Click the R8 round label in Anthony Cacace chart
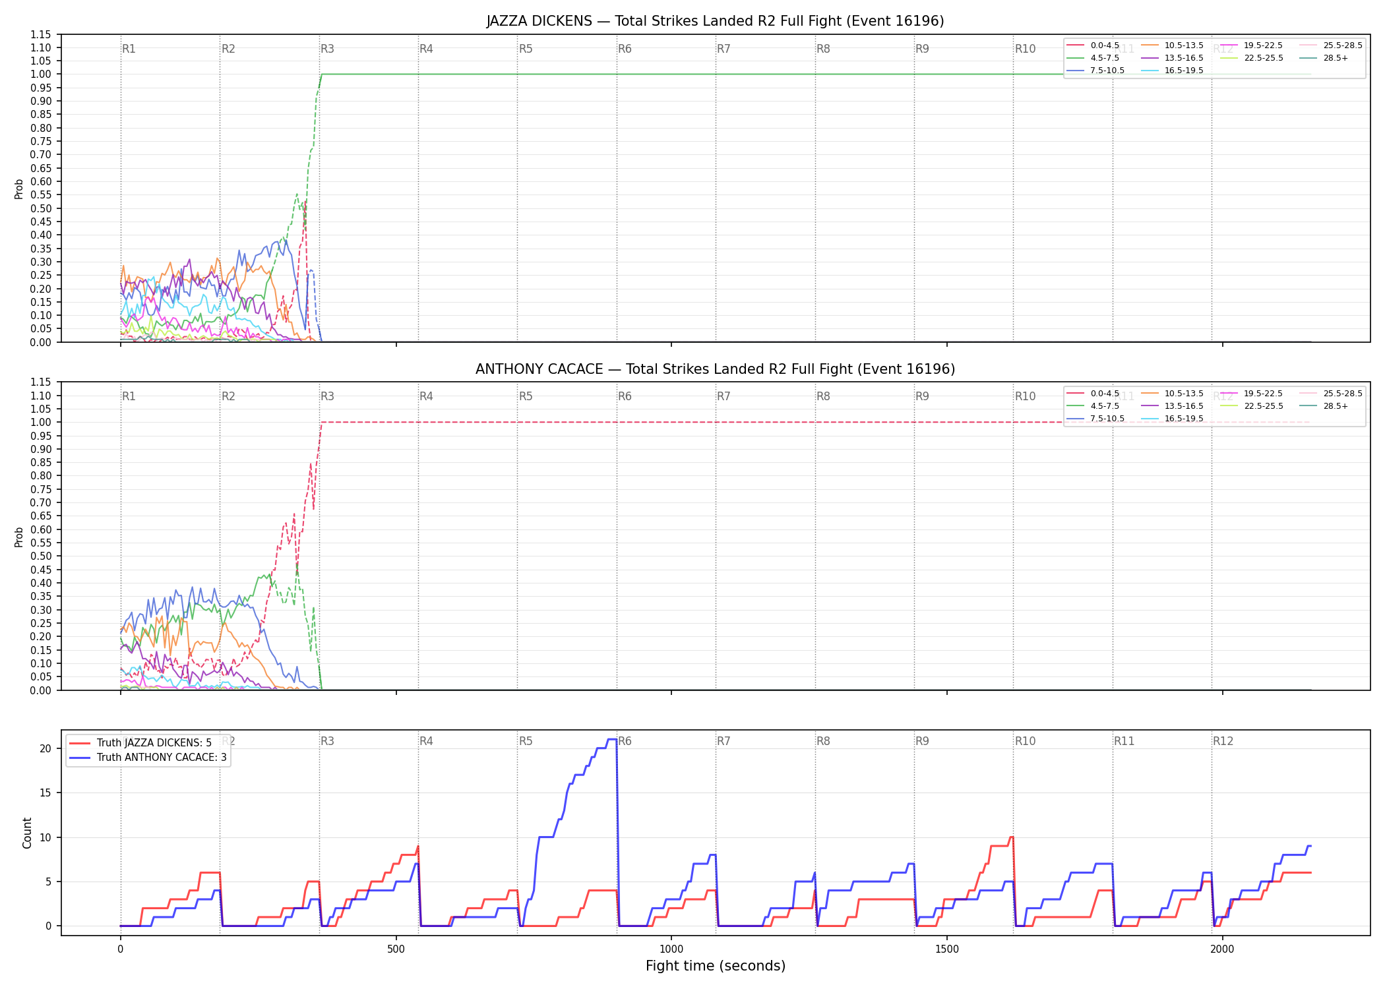This screenshot has height=989, width=1385. [x=823, y=396]
